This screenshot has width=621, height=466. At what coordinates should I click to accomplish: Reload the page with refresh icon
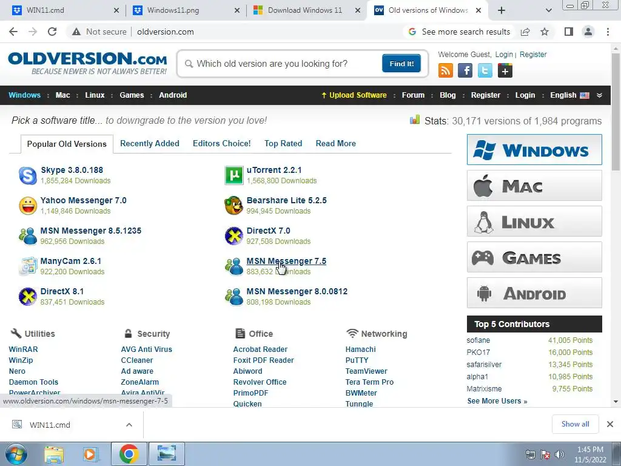tap(52, 32)
